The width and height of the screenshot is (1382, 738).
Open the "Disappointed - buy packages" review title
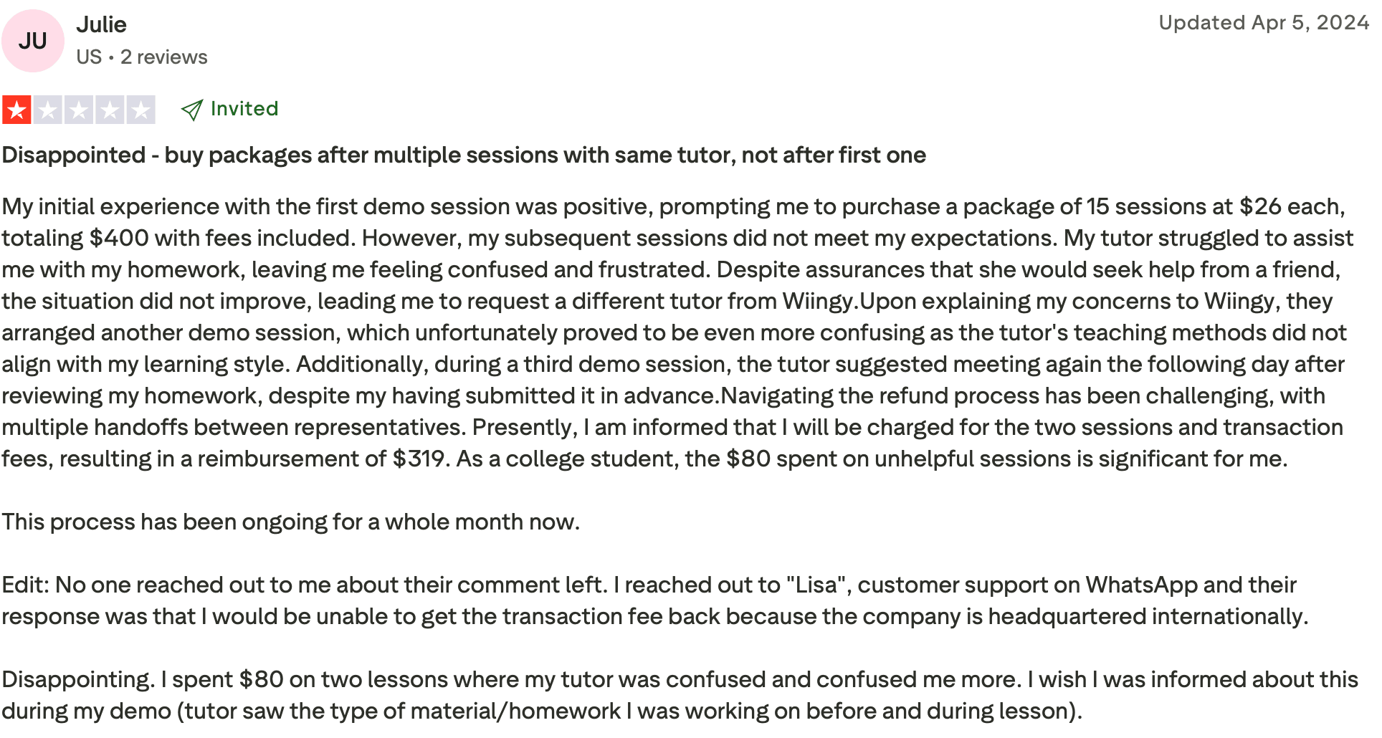(463, 155)
